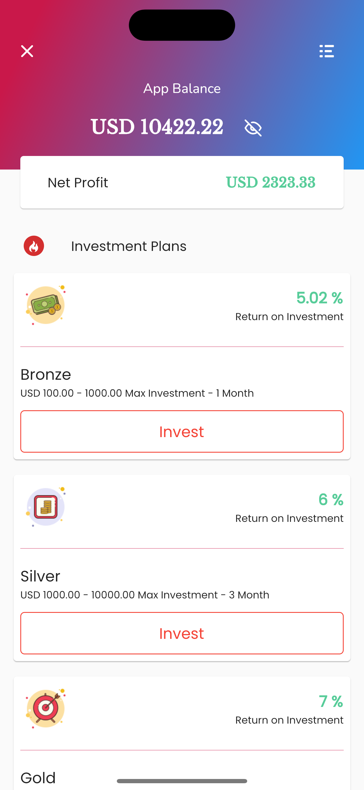This screenshot has height=790, width=364.
Task: Tap the 6 % return rate
Action: pos(331,500)
